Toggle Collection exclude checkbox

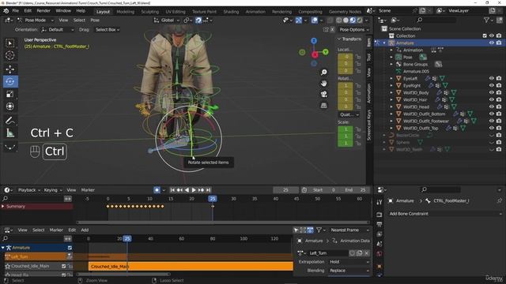click(x=485, y=35)
